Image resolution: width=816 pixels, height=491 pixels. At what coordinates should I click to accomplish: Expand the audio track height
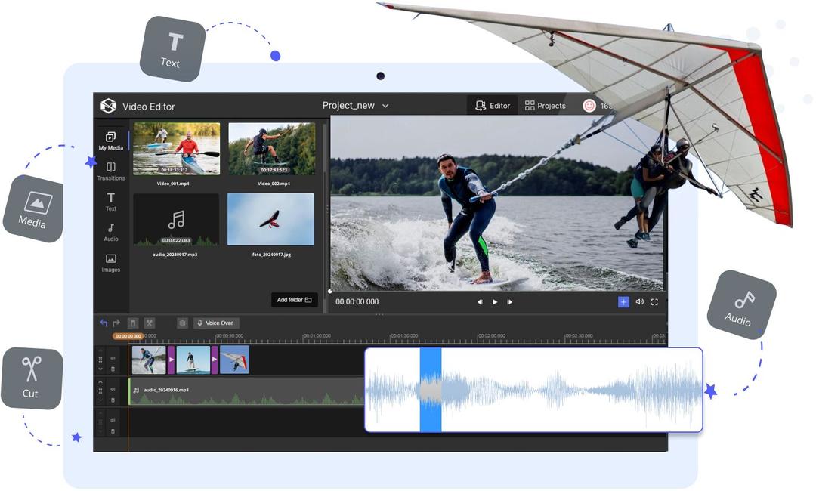100,382
